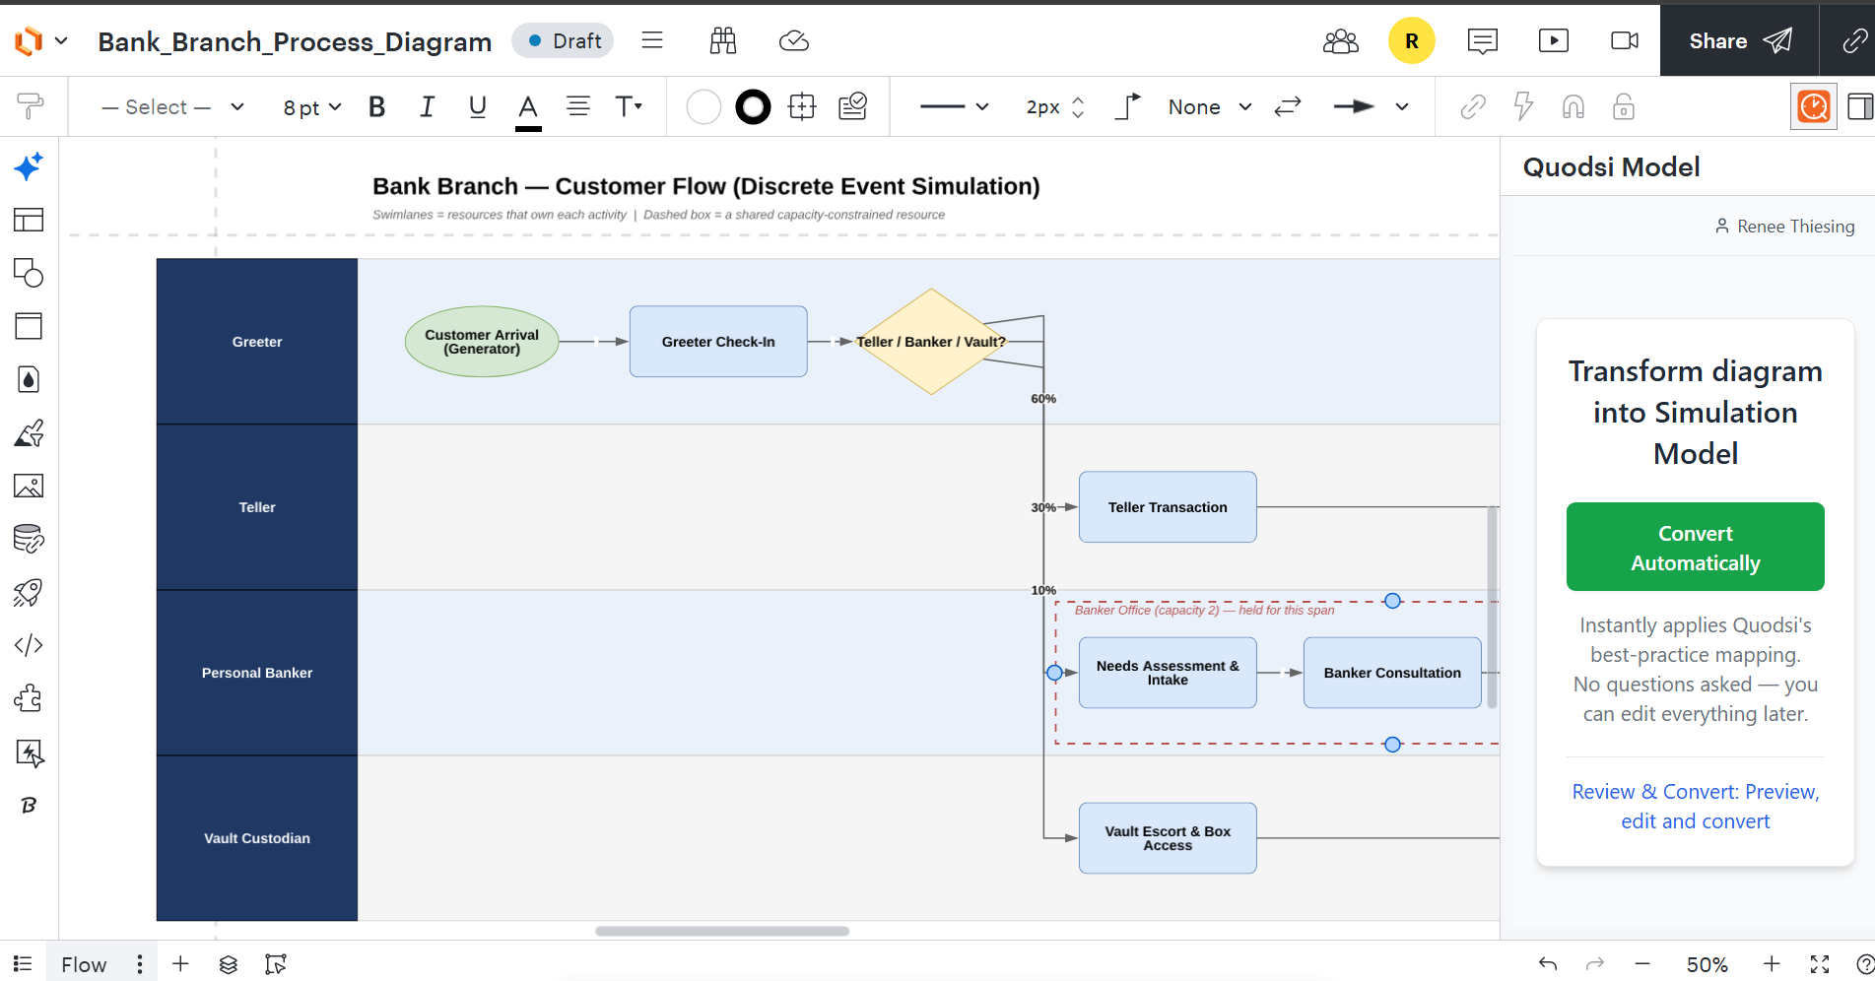Open Flow page options kebab menu
The image size is (1875, 981).
[140, 964]
